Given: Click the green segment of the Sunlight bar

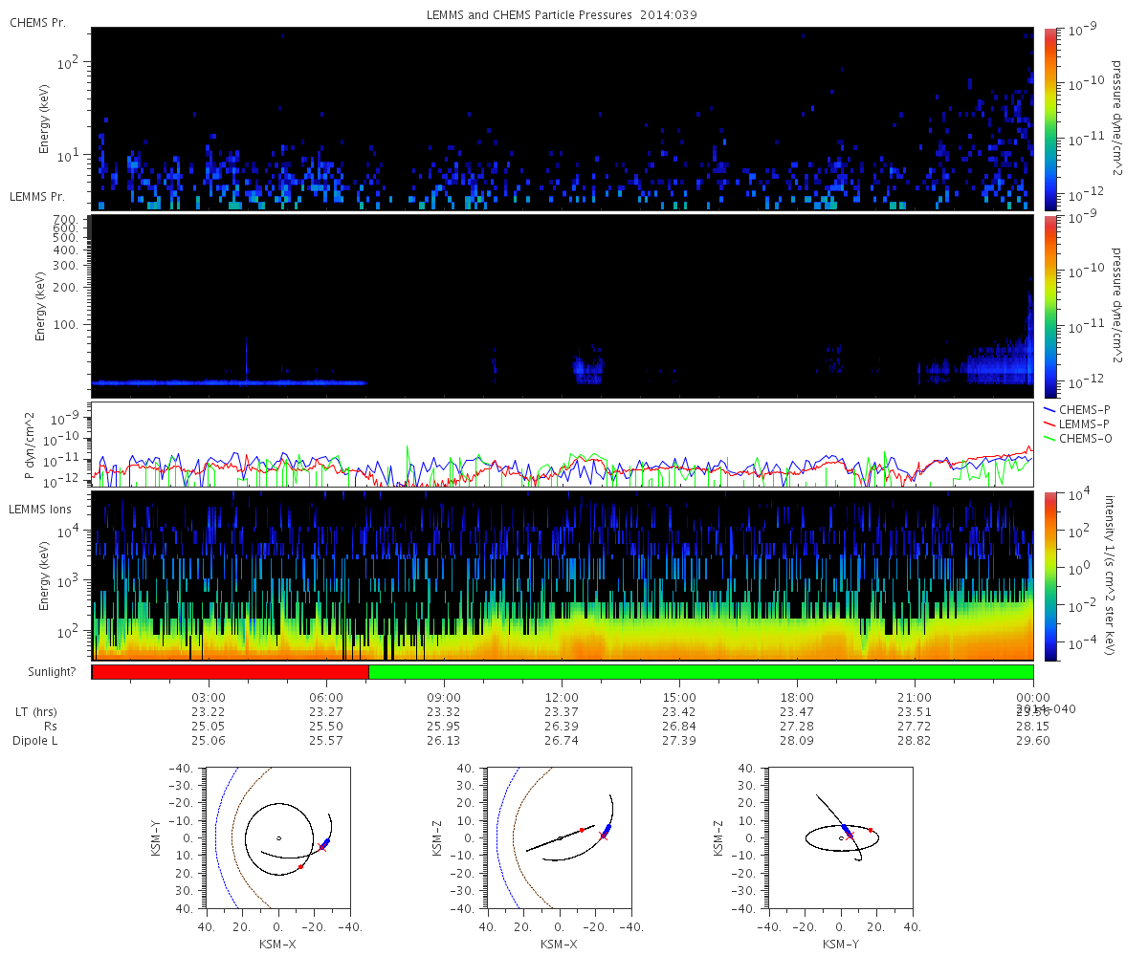Looking at the screenshot, I should (700, 672).
